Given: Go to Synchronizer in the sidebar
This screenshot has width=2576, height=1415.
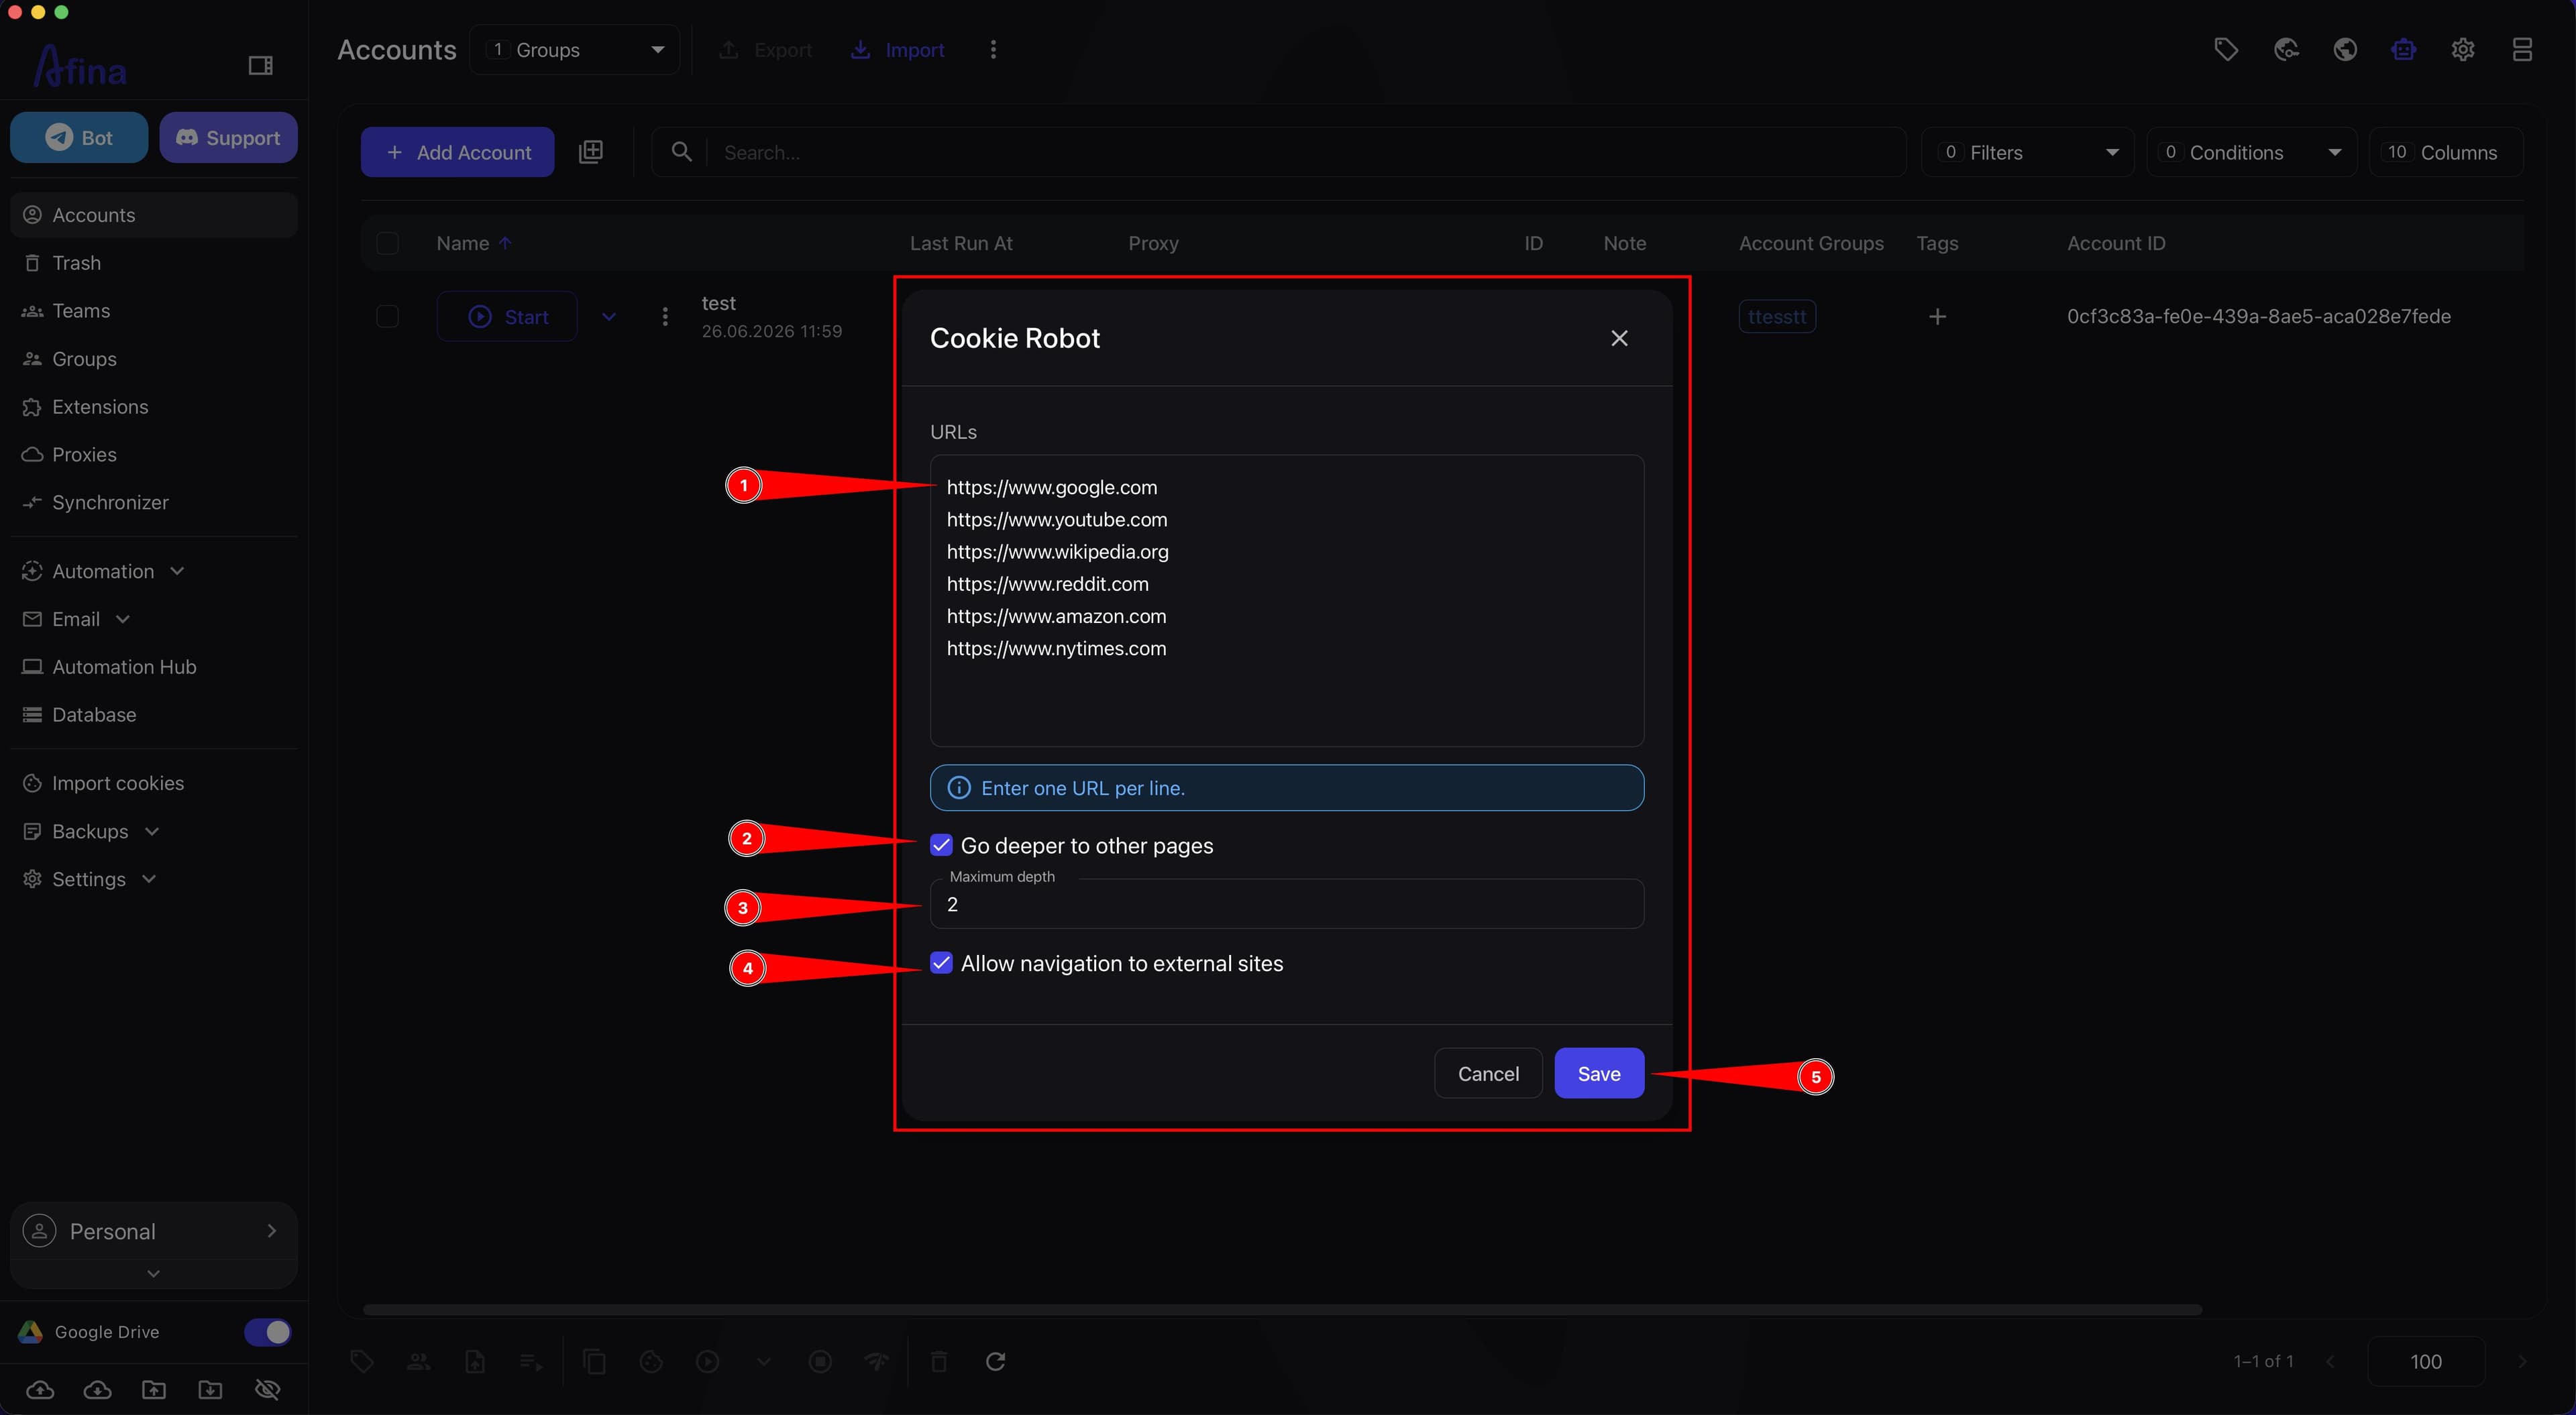Looking at the screenshot, I should coord(110,502).
